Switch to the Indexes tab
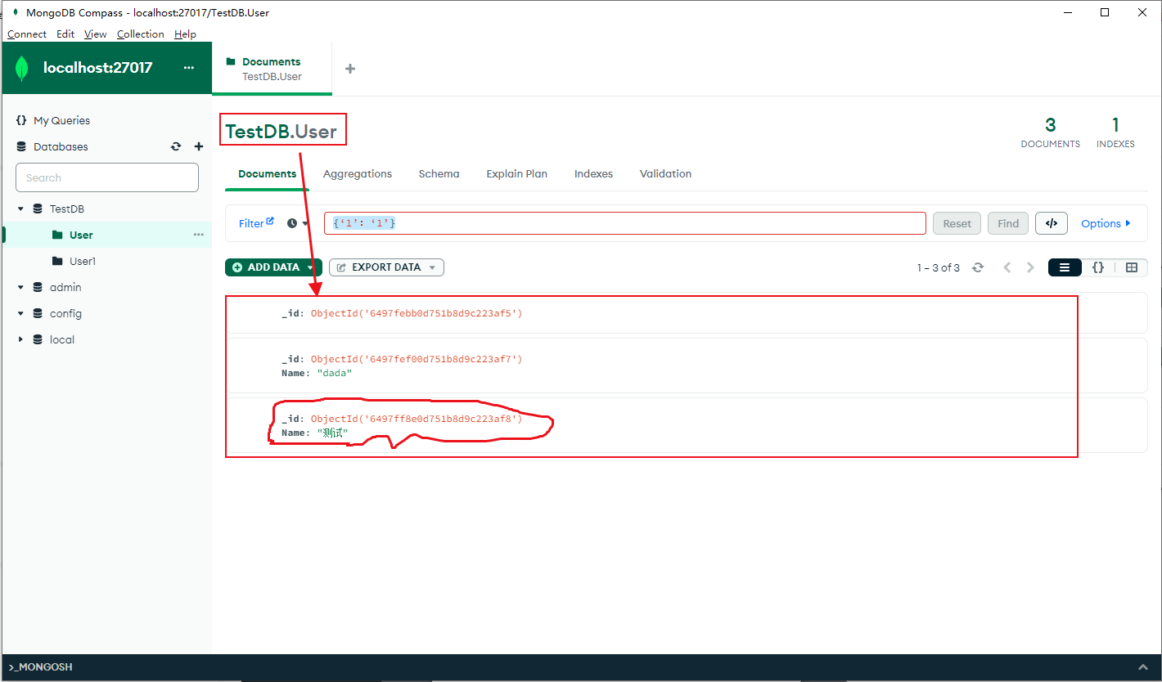 (x=594, y=174)
